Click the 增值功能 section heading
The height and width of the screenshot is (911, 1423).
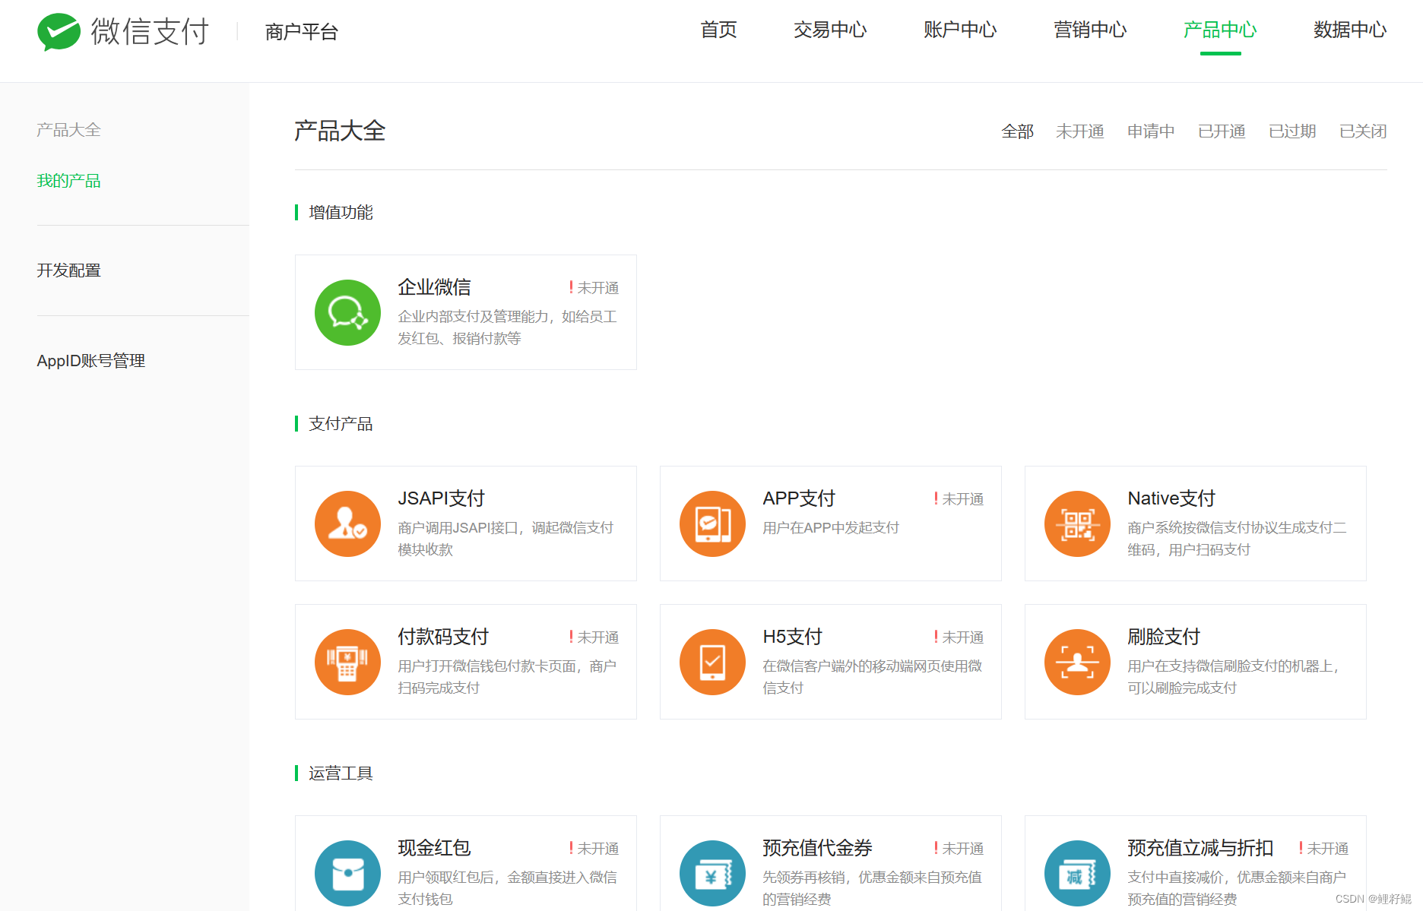[341, 213]
